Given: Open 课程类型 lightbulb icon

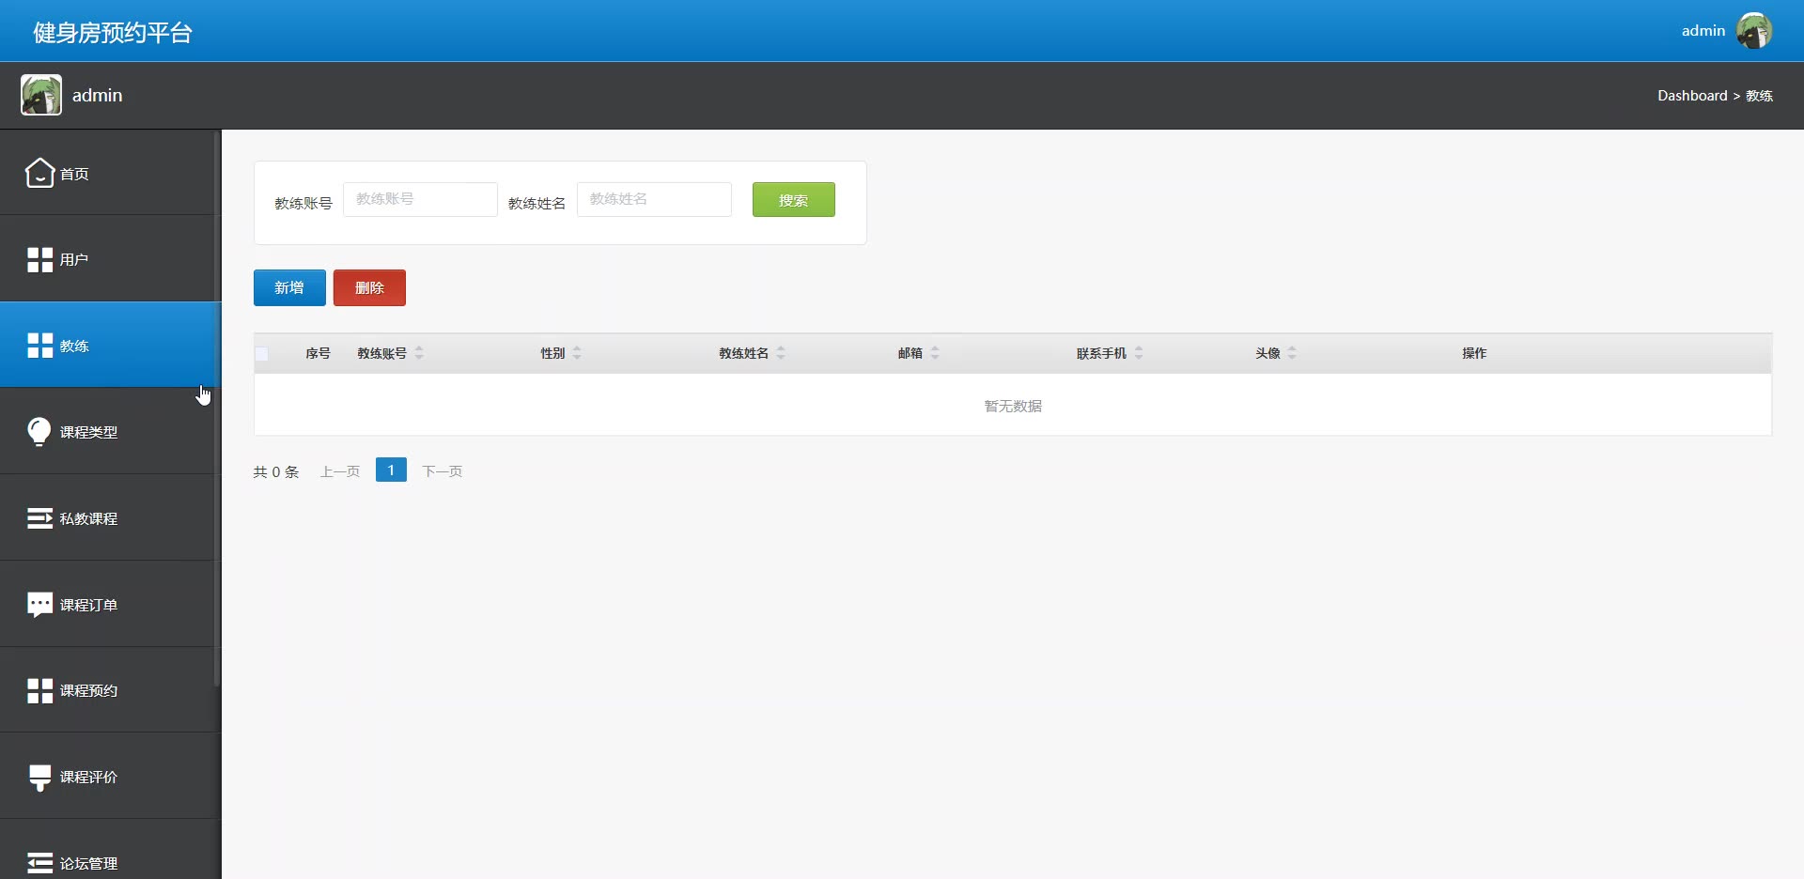Looking at the screenshot, I should pyautogui.click(x=38, y=431).
